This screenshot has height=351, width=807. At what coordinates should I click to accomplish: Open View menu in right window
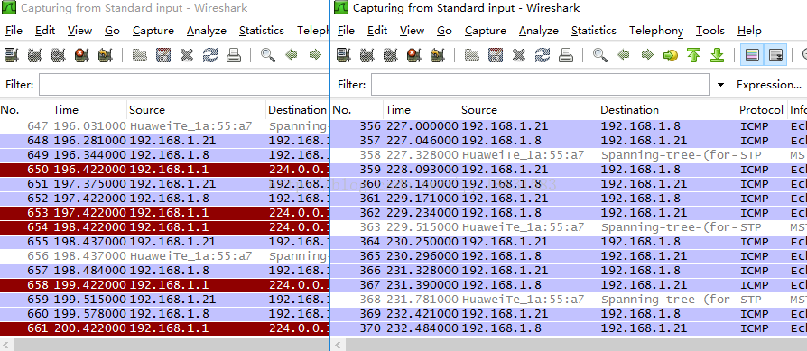(x=413, y=31)
